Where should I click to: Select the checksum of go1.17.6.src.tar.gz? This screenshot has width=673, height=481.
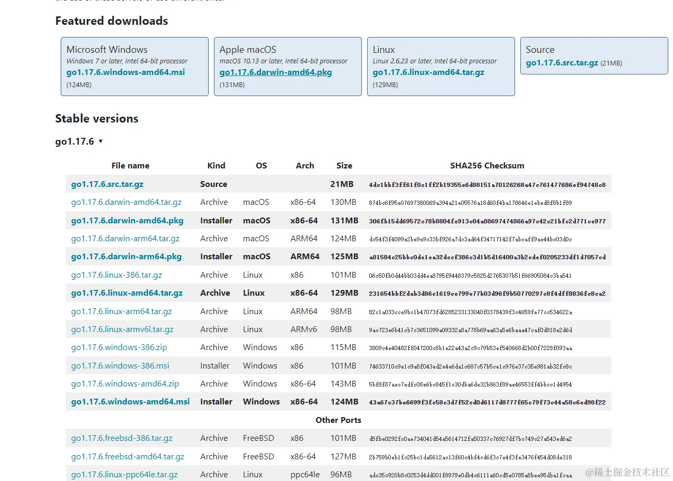pos(487,185)
